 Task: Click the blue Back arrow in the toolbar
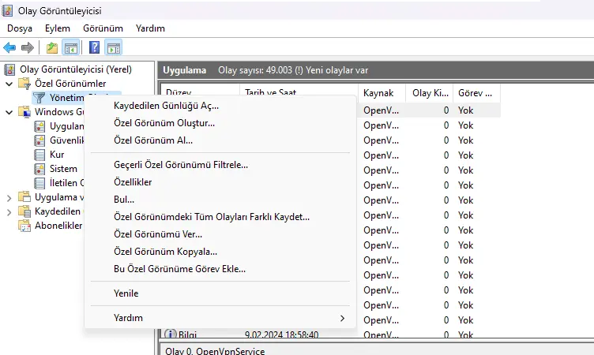click(9, 48)
